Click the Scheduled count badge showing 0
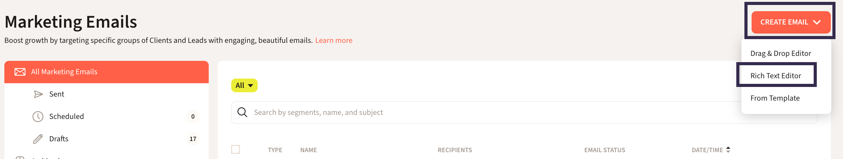 click(x=193, y=117)
